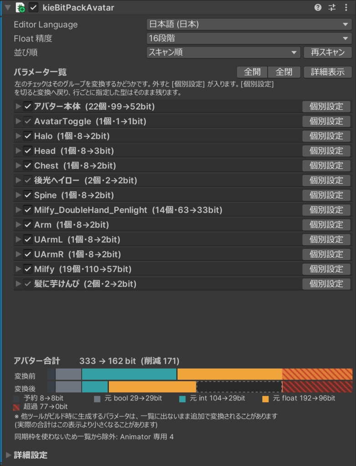Click 個別設定 for Arm
Image resolution: width=356 pixels, height=466 pixels.
pos(326,225)
